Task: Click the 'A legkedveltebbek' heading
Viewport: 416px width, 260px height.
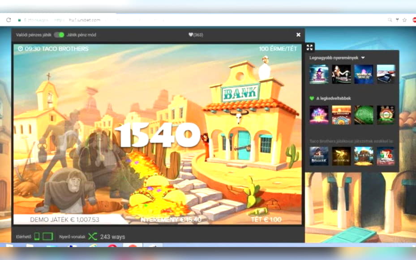Action: coord(334,98)
